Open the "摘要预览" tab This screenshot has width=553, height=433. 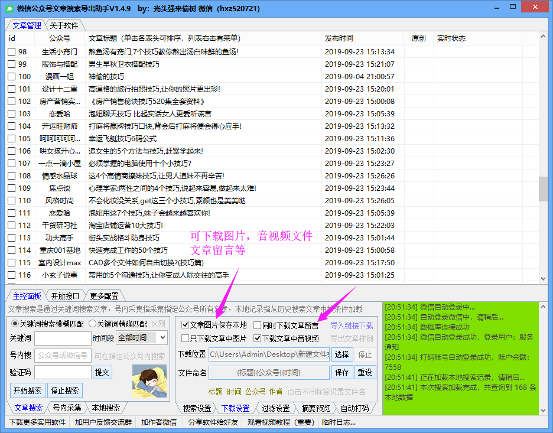tap(315, 407)
